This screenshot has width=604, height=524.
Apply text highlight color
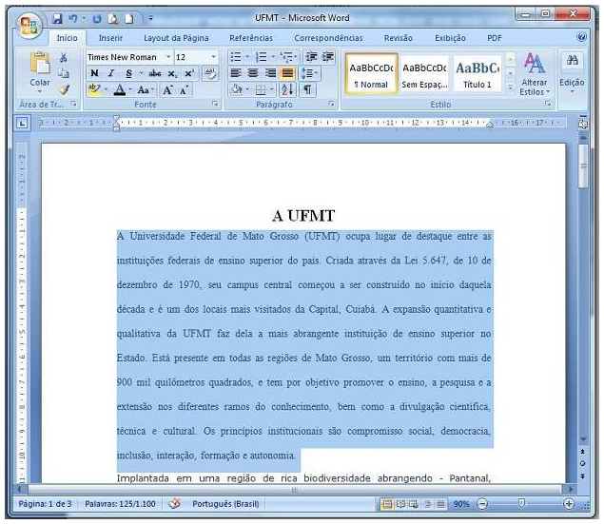pyautogui.click(x=94, y=89)
